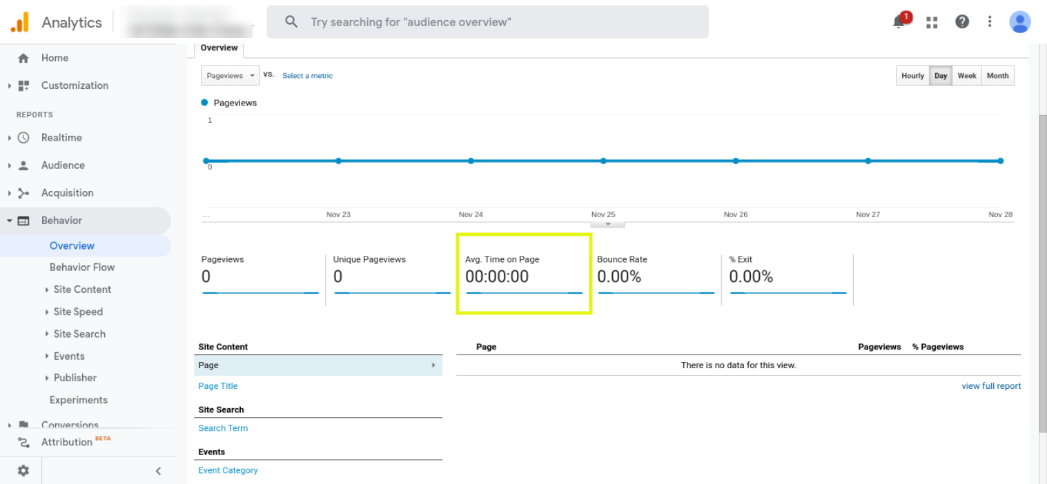Open the three-dot more options menu
Screen dimensions: 1047x484
click(990, 22)
